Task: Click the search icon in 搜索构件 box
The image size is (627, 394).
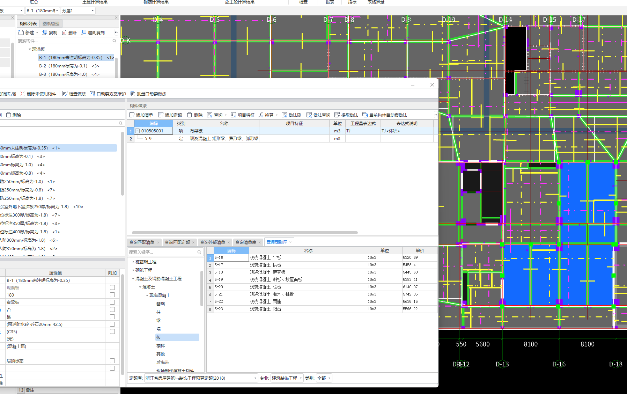Action: [114, 41]
